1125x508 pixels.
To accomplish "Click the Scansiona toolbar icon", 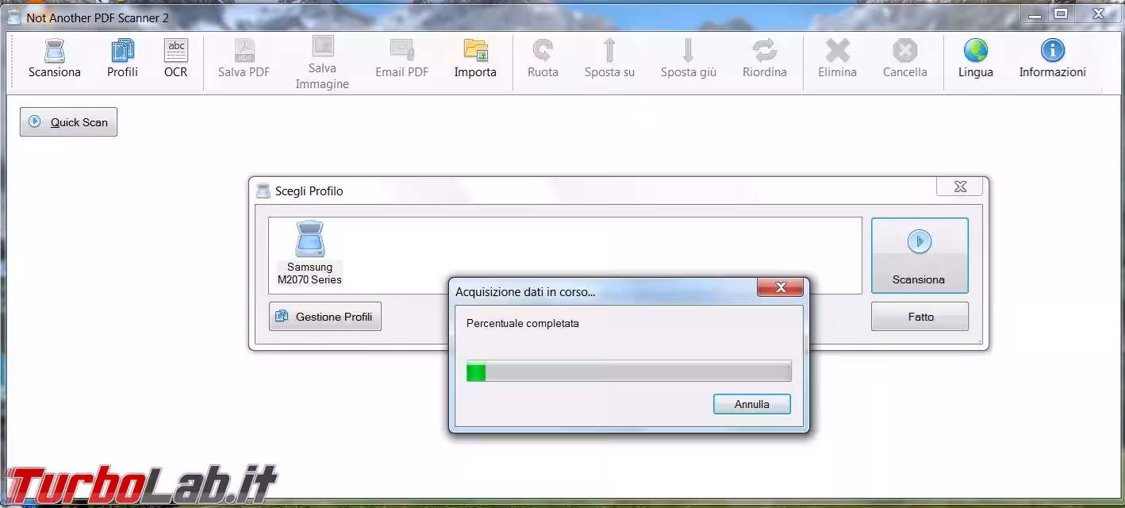I will coord(54,52).
